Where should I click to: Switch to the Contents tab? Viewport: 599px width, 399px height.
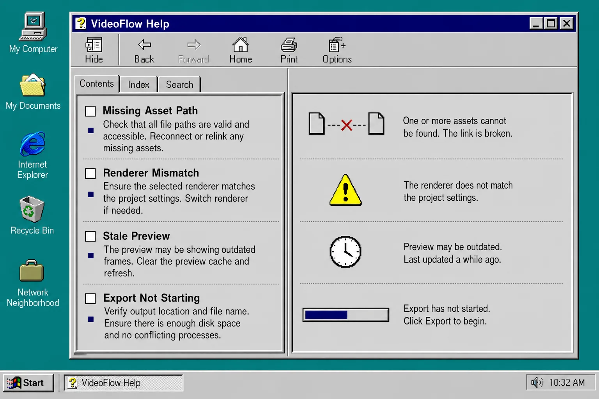pyautogui.click(x=97, y=83)
